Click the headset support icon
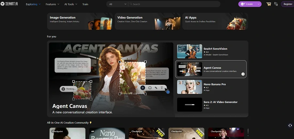Screen dimensions: 294x139 pos(290,126)
